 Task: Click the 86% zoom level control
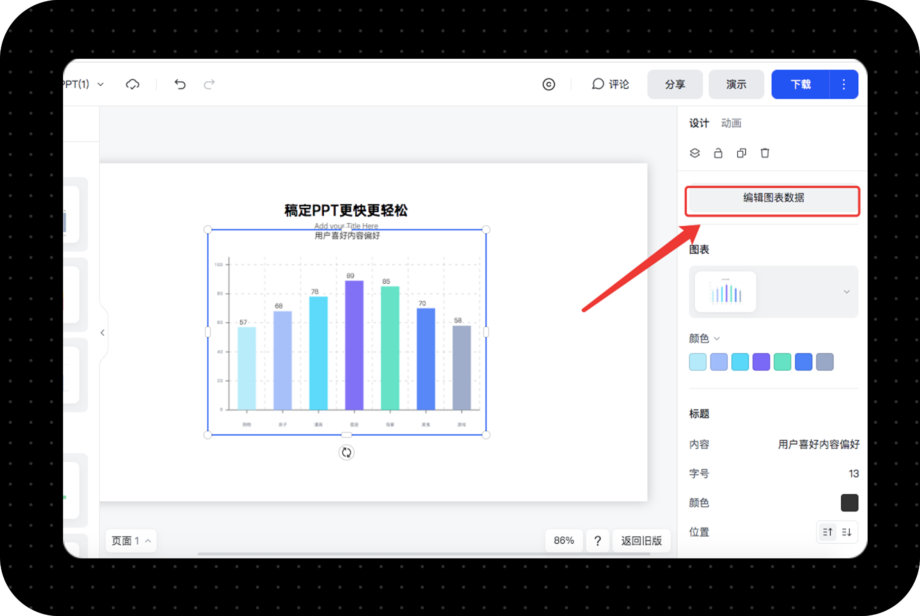click(564, 541)
